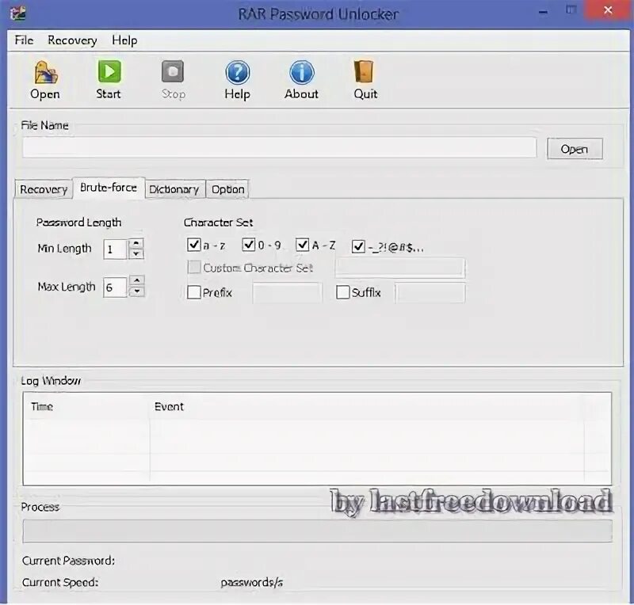Screen dimensions: 634x605
Task: Enable the Prefix checkbox
Action: click(194, 291)
